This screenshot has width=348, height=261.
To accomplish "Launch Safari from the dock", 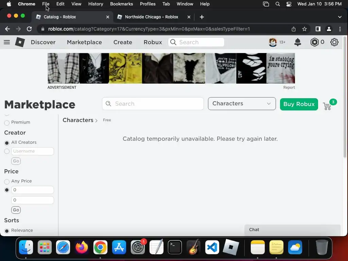I will (x=63, y=247).
